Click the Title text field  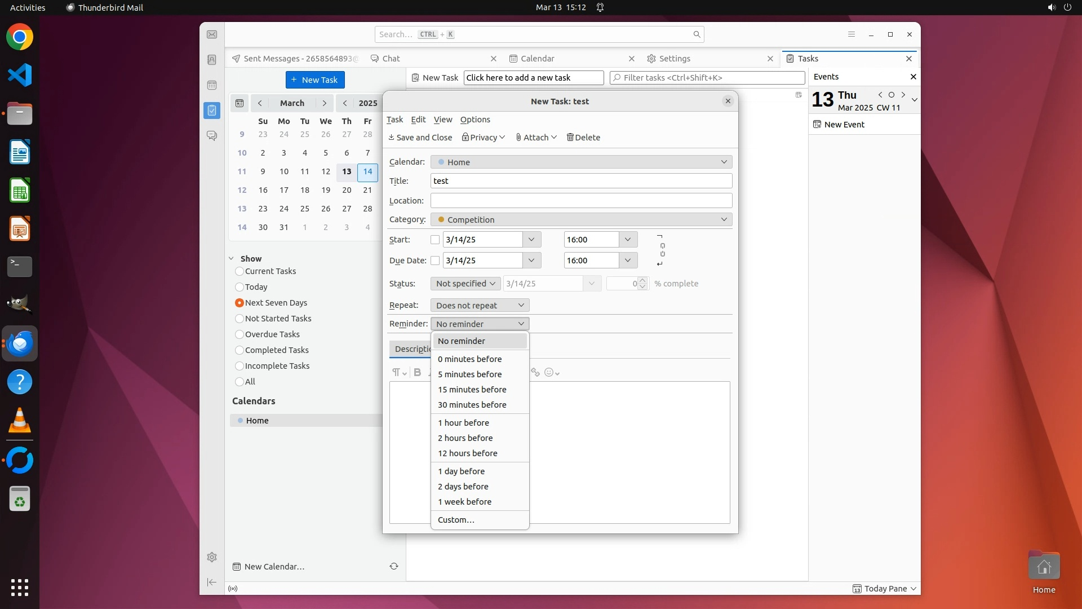(581, 181)
